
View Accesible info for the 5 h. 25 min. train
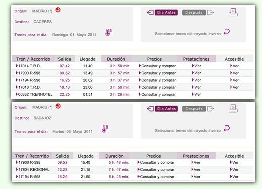click(x=234, y=177)
